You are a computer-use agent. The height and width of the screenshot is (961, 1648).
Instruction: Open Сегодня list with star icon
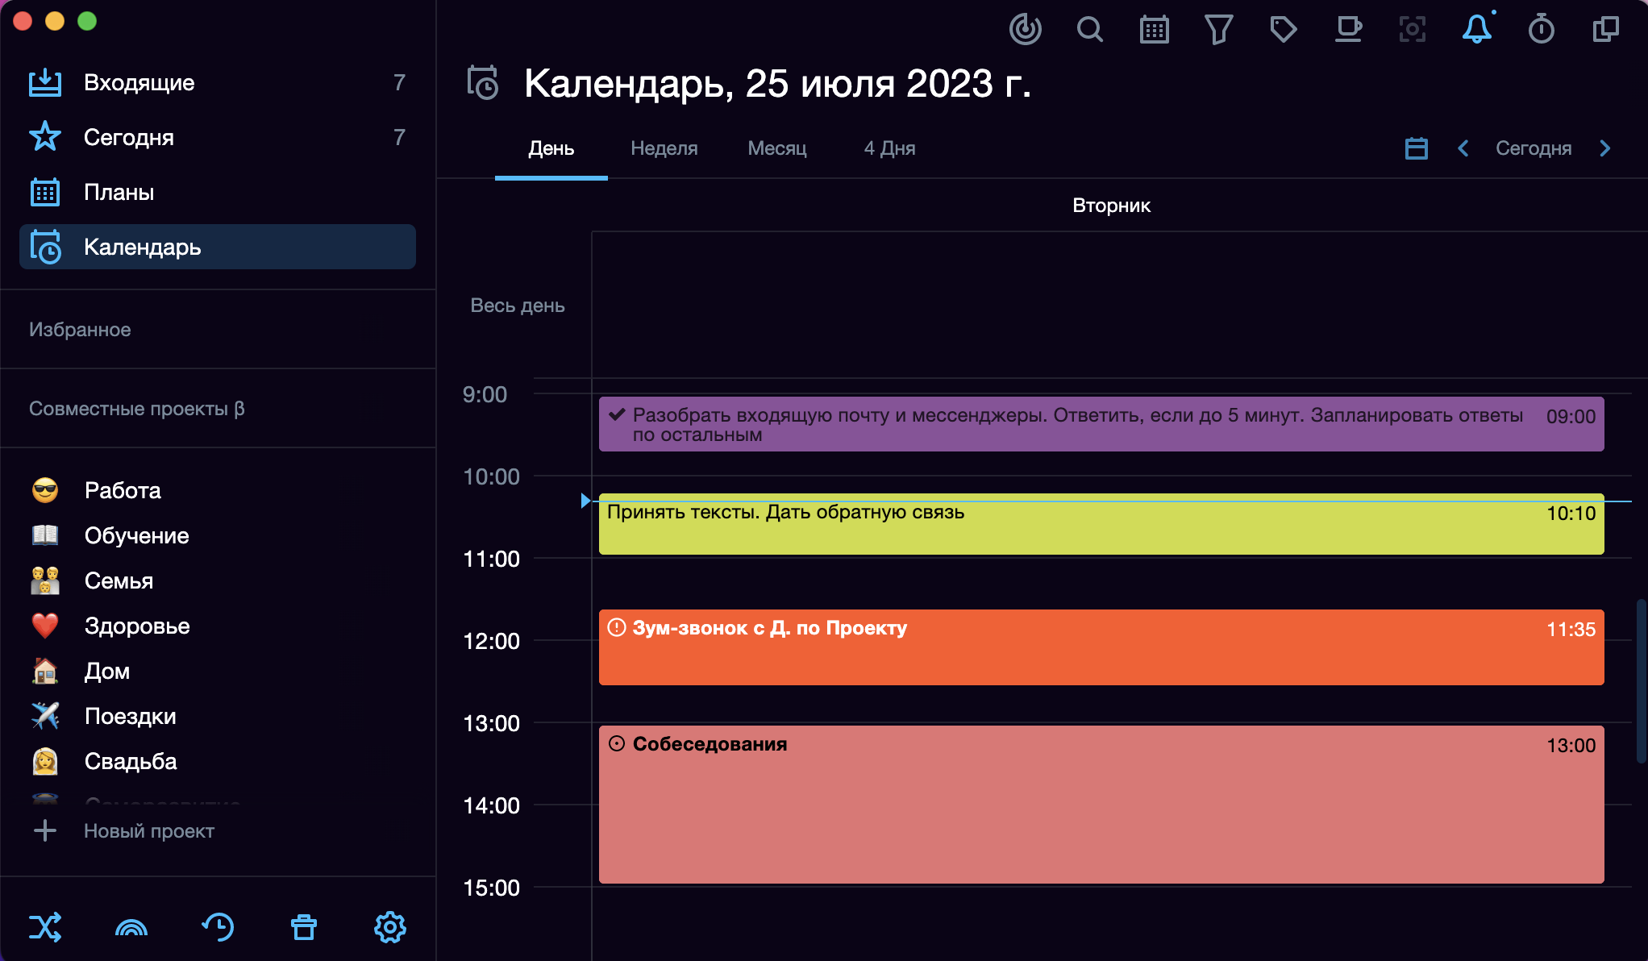pos(218,137)
